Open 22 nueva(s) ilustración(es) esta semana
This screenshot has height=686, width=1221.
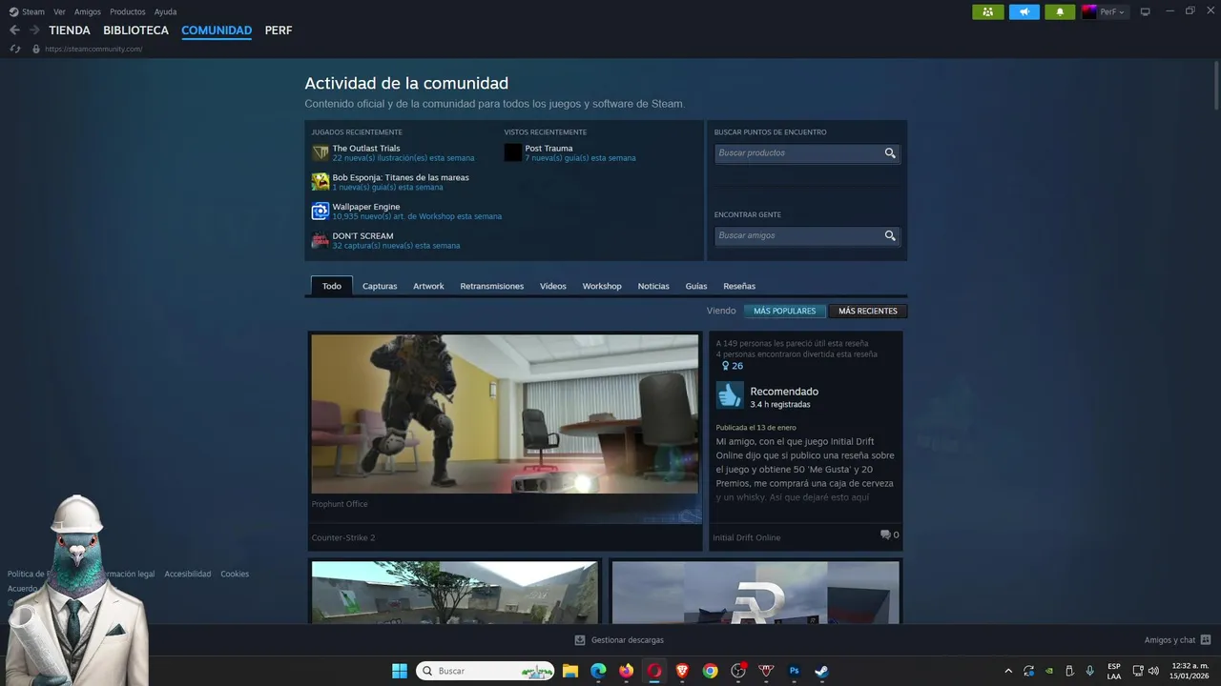click(x=403, y=158)
